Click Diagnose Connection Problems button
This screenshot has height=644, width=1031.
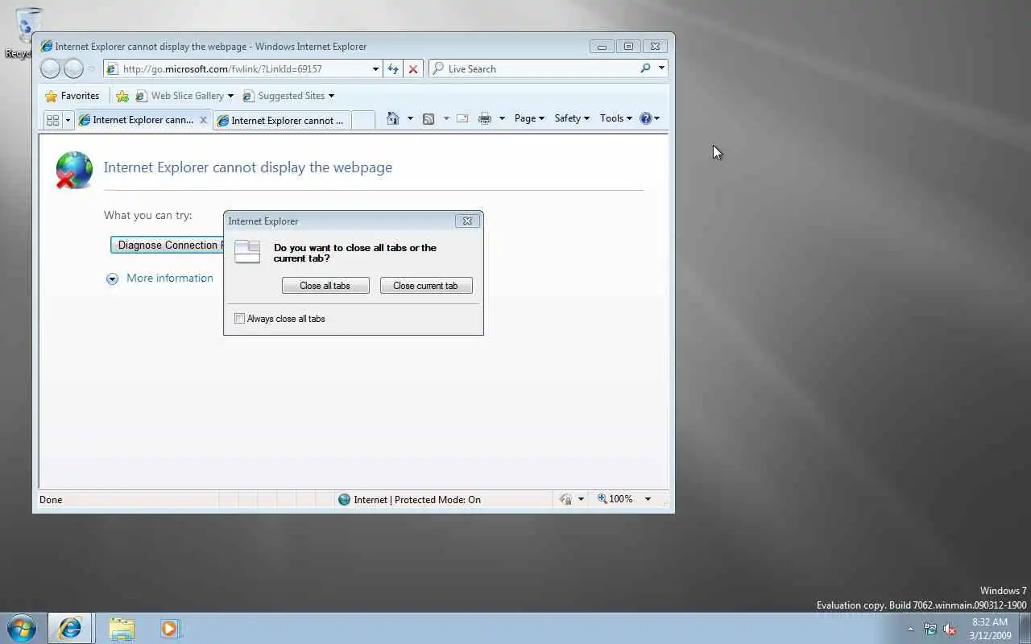[167, 245]
